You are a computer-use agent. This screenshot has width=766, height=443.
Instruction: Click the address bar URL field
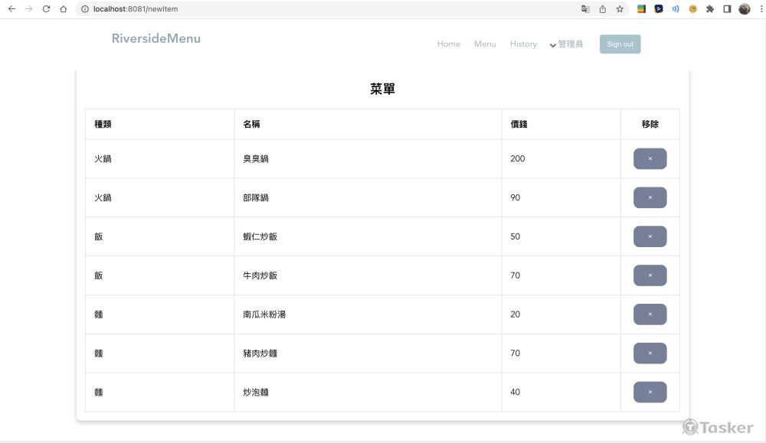click(306, 9)
